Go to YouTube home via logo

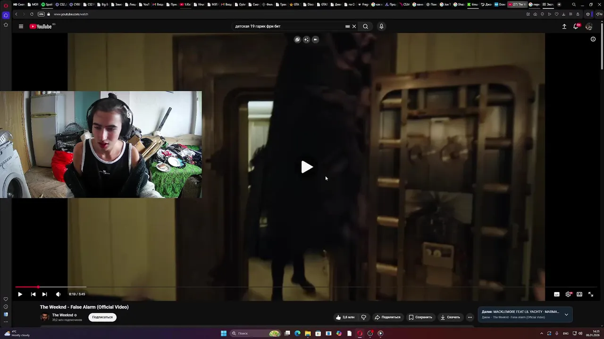click(41, 26)
